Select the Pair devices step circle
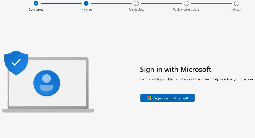This screenshot has height=138, width=255. pos(136,3)
